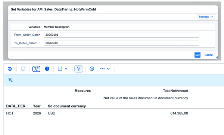Add a filter with the funnel-plus icon
The width and height of the screenshot is (224, 135).
(10, 80)
